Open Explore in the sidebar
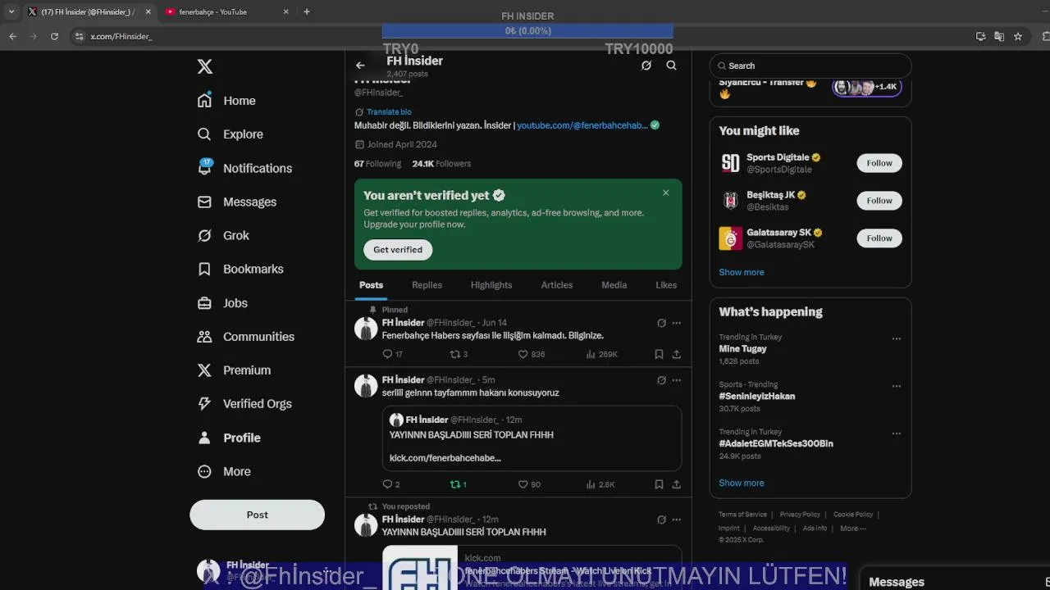The height and width of the screenshot is (590, 1050). click(x=231, y=134)
